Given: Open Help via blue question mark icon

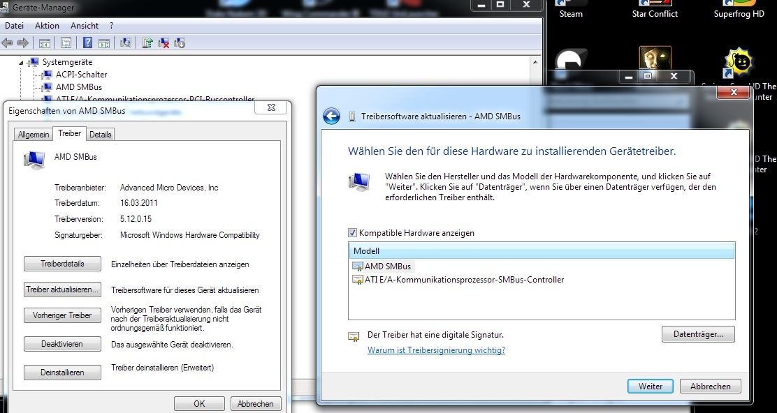Looking at the screenshot, I should 88,43.
